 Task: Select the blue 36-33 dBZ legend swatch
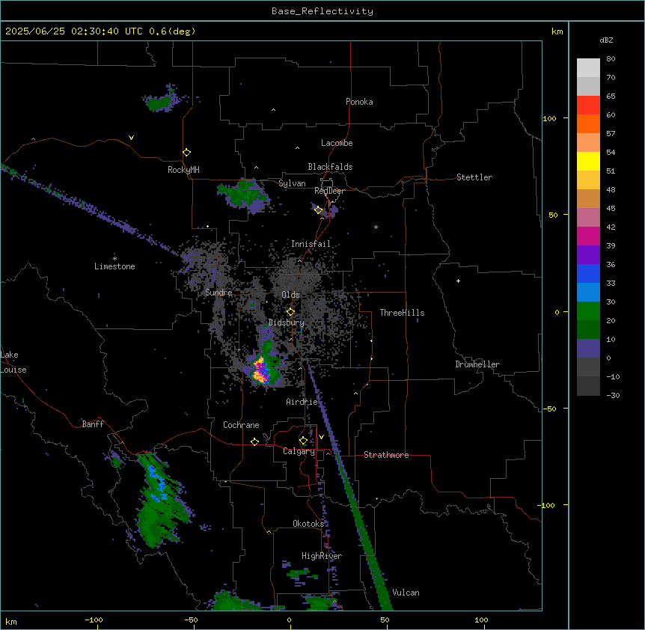tap(588, 273)
